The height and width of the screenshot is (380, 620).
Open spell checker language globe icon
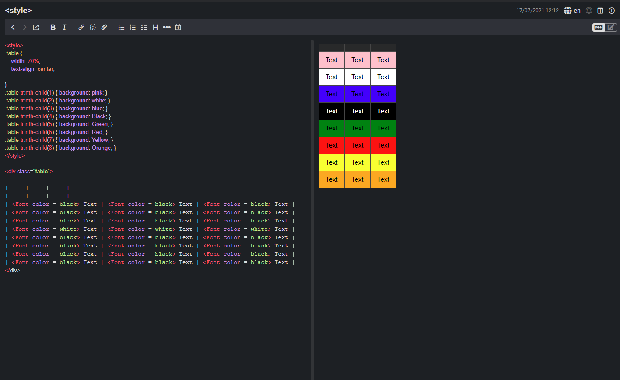pyautogui.click(x=567, y=11)
